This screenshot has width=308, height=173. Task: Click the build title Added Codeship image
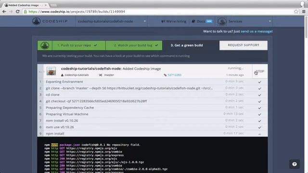click(x=141, y=69)
